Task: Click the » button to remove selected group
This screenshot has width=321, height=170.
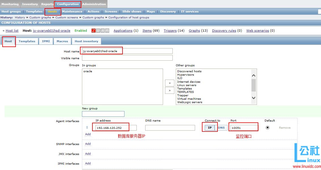Action: (170, 90)
